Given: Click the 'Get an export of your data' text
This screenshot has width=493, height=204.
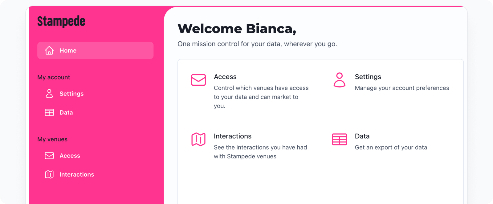Looking at the screenshot, I should tap(391, 147).
